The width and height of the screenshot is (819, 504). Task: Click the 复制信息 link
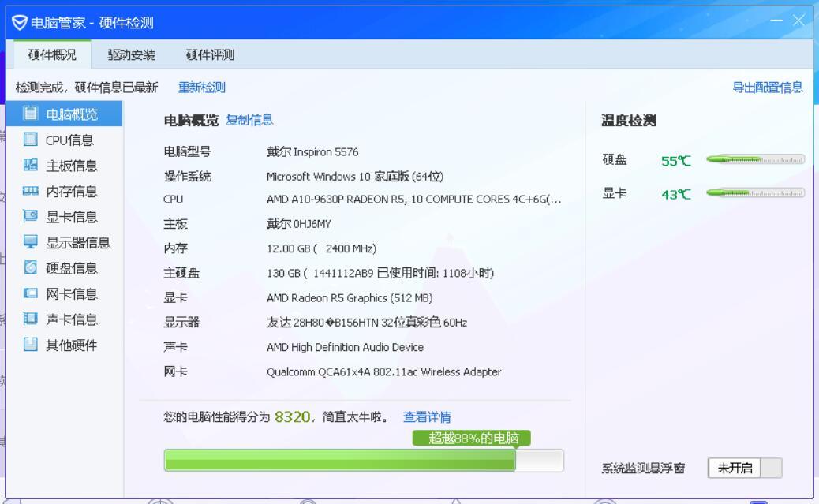coord(249,120)
